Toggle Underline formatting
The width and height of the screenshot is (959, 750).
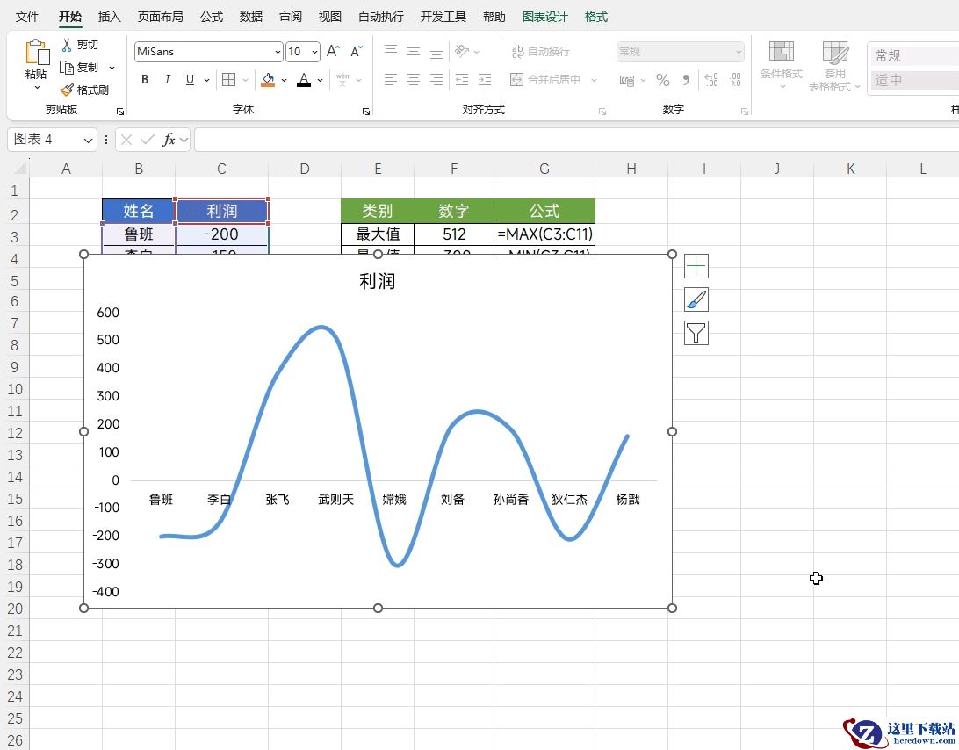point(190,80)
